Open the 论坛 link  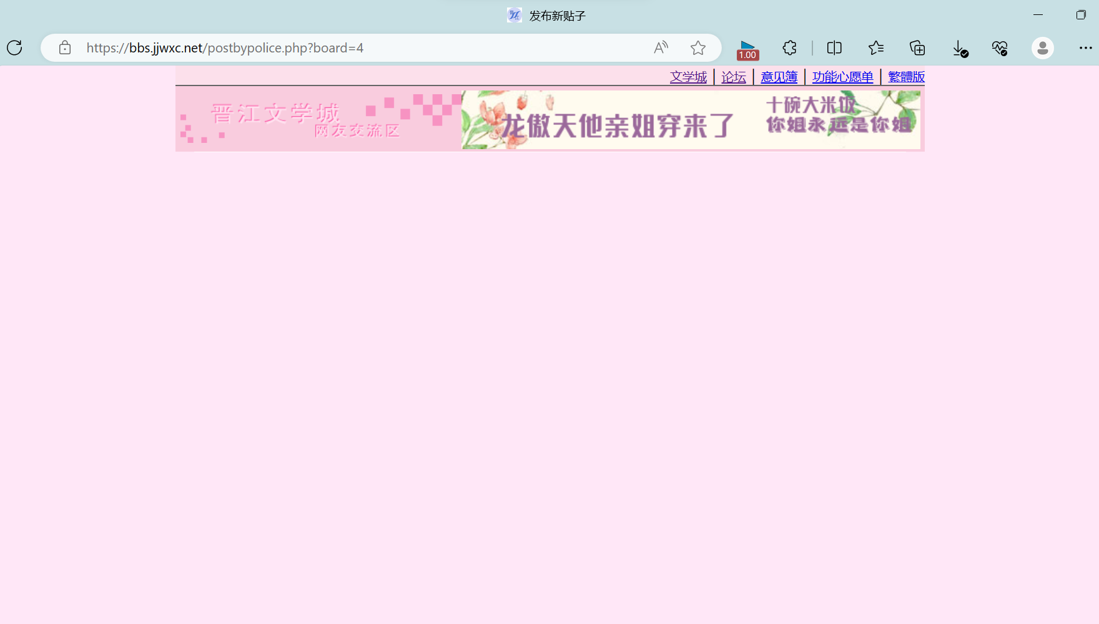pyautogui.click(x=734, y=77)
